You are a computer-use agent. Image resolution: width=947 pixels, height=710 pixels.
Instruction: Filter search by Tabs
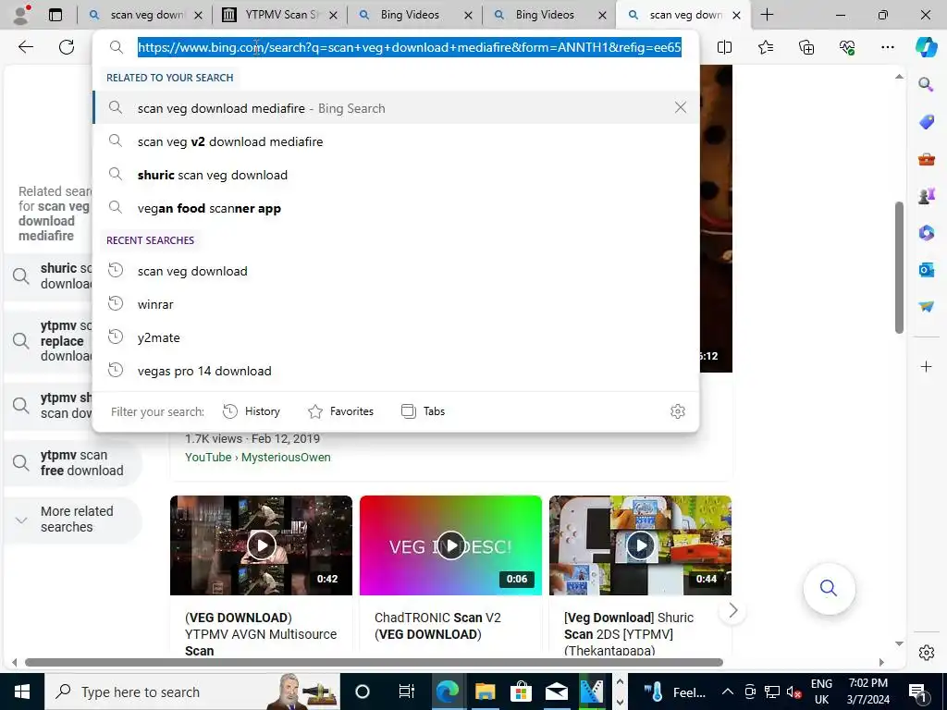(x=423, y=411)
